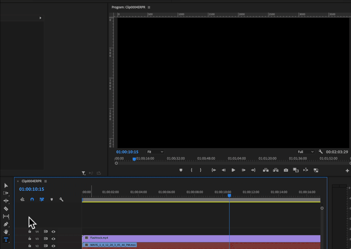Open Program monitor wrench settings

[320, 152]
